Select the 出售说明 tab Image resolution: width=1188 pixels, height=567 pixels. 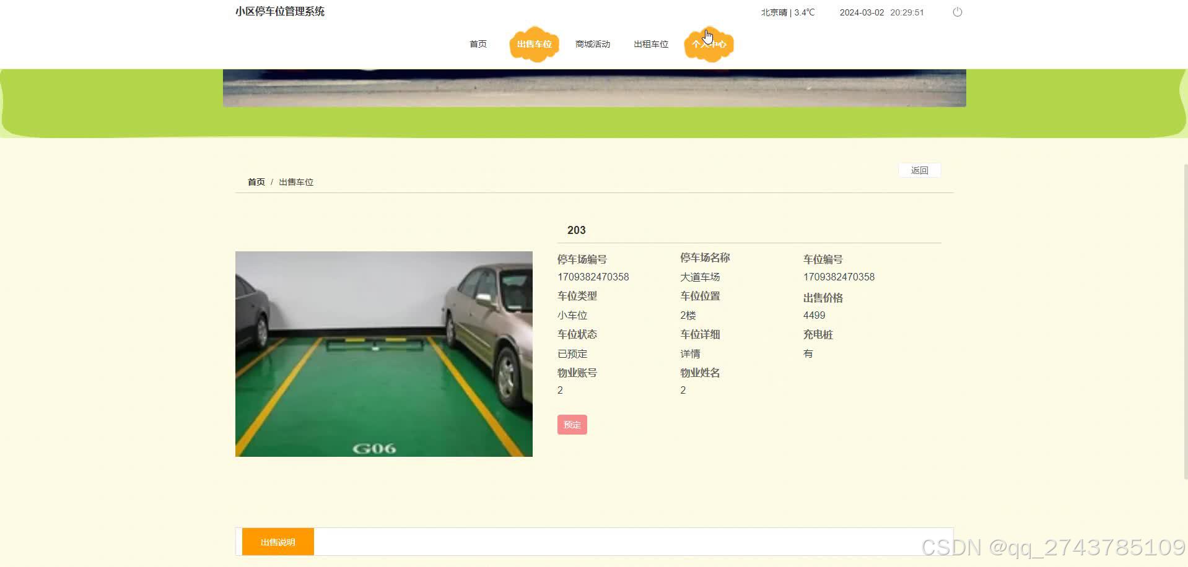tap(277, 542)
